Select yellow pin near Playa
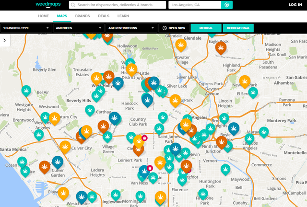 pos(63,193)
